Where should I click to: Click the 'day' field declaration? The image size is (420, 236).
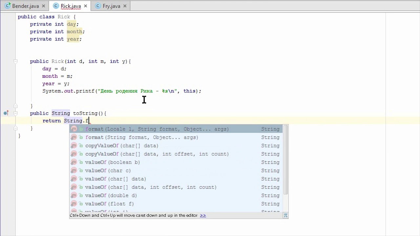click(x=72, y=24)
